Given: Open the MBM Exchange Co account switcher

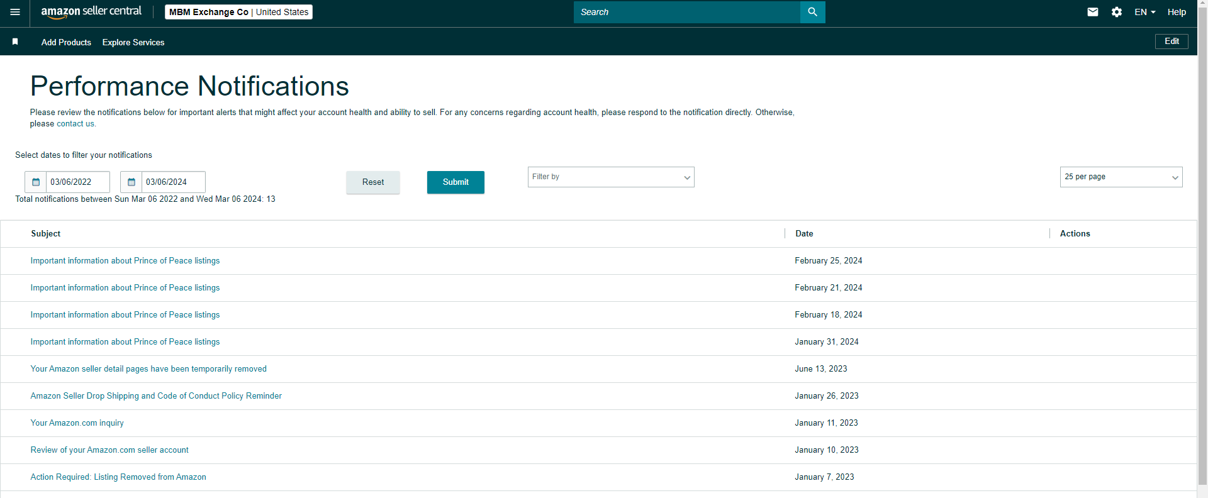Looking at the screenshot, I should click(238, 12).
